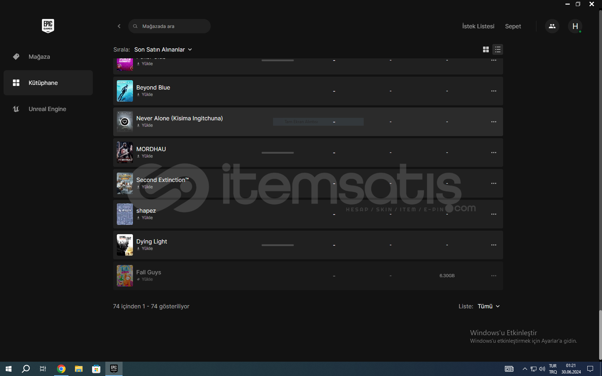
Task: Open options menu for Poker Club row
Action: click(x=494, y=61)
